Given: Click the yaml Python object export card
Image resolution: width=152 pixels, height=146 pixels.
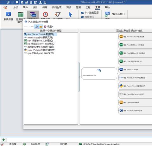Looking at the screenshot, I should pos(135,86).
